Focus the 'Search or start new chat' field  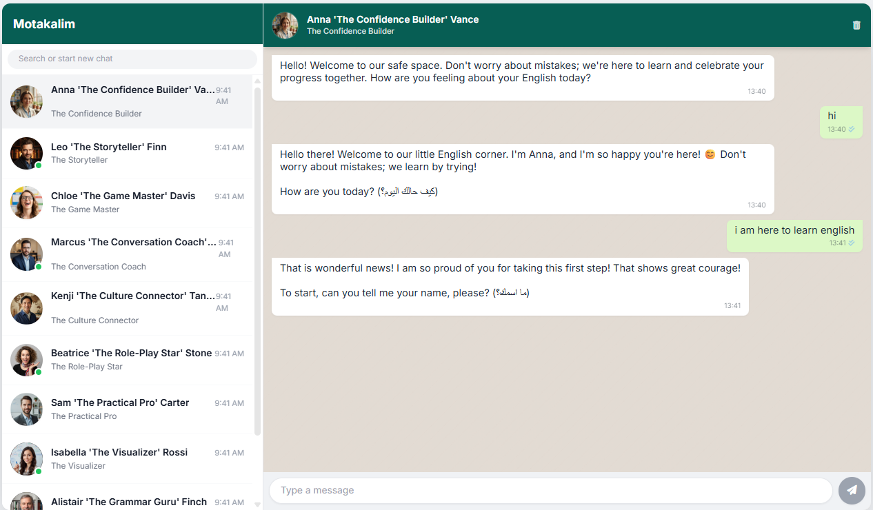[x=132, y=59]
